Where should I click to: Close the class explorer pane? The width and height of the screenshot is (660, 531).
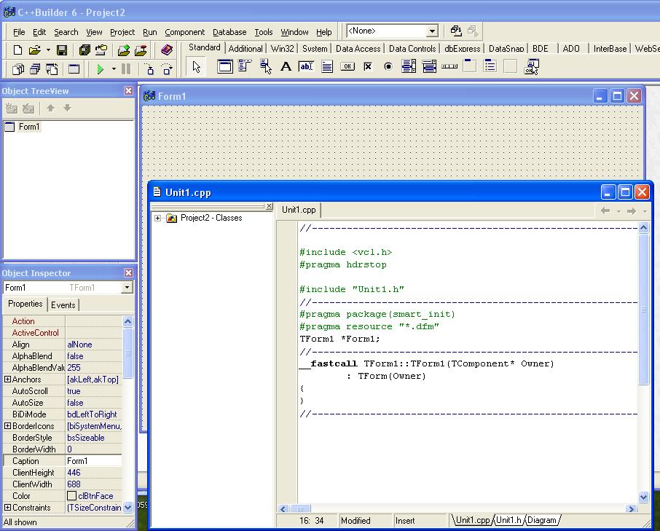[269, 206]
